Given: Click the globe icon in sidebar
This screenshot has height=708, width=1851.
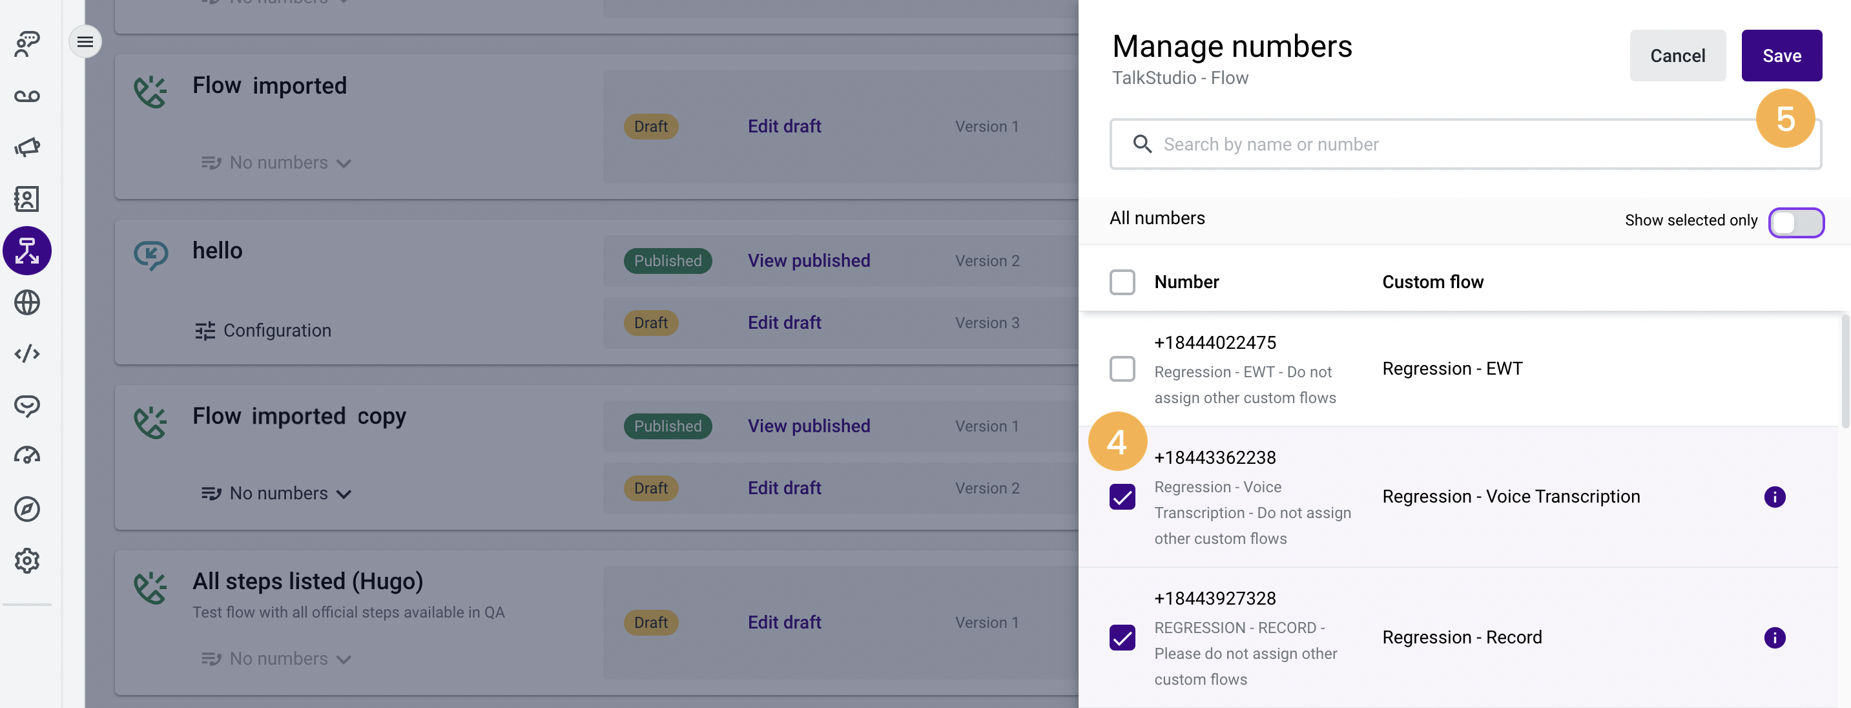Looking at the screenshot, I should pyautogui.click(x=27, y=302).
